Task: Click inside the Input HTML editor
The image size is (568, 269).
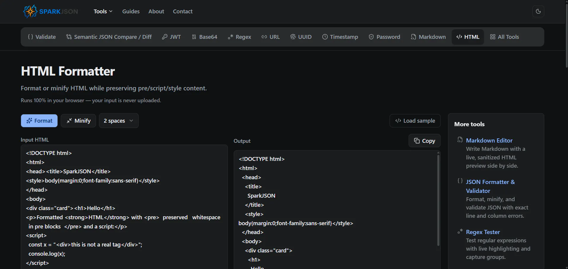Action: click(124, 207)
